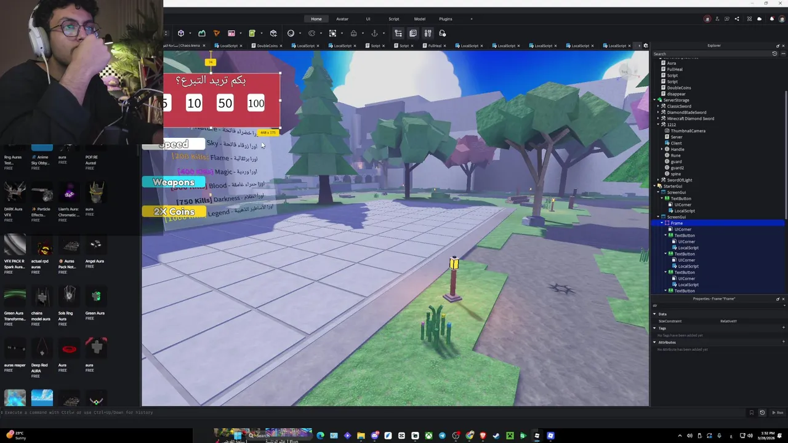Toggle the Properties panel toolbar button
The image size is (788, 443).
tap(413, 33)
